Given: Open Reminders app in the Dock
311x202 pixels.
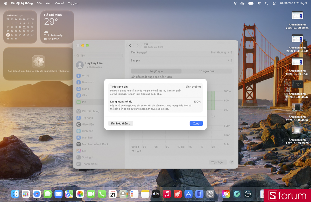Looking at the screenshot, I should 134,194.
